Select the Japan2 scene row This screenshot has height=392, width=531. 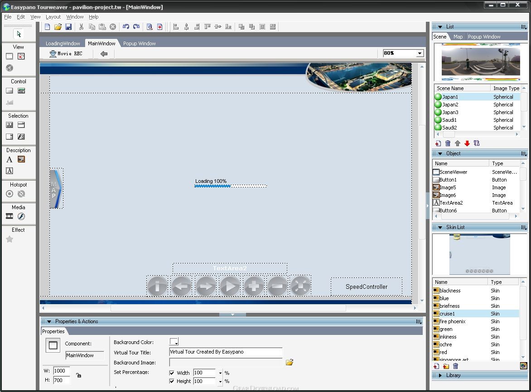[477, 105]
